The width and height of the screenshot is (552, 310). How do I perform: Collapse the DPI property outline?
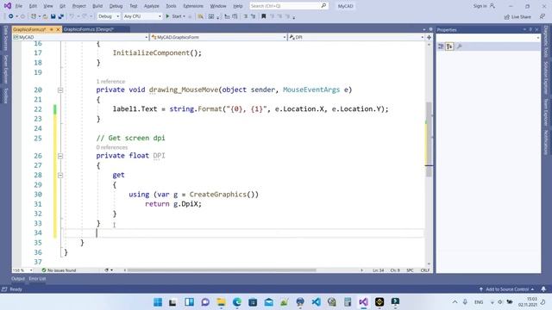(60, 156)
